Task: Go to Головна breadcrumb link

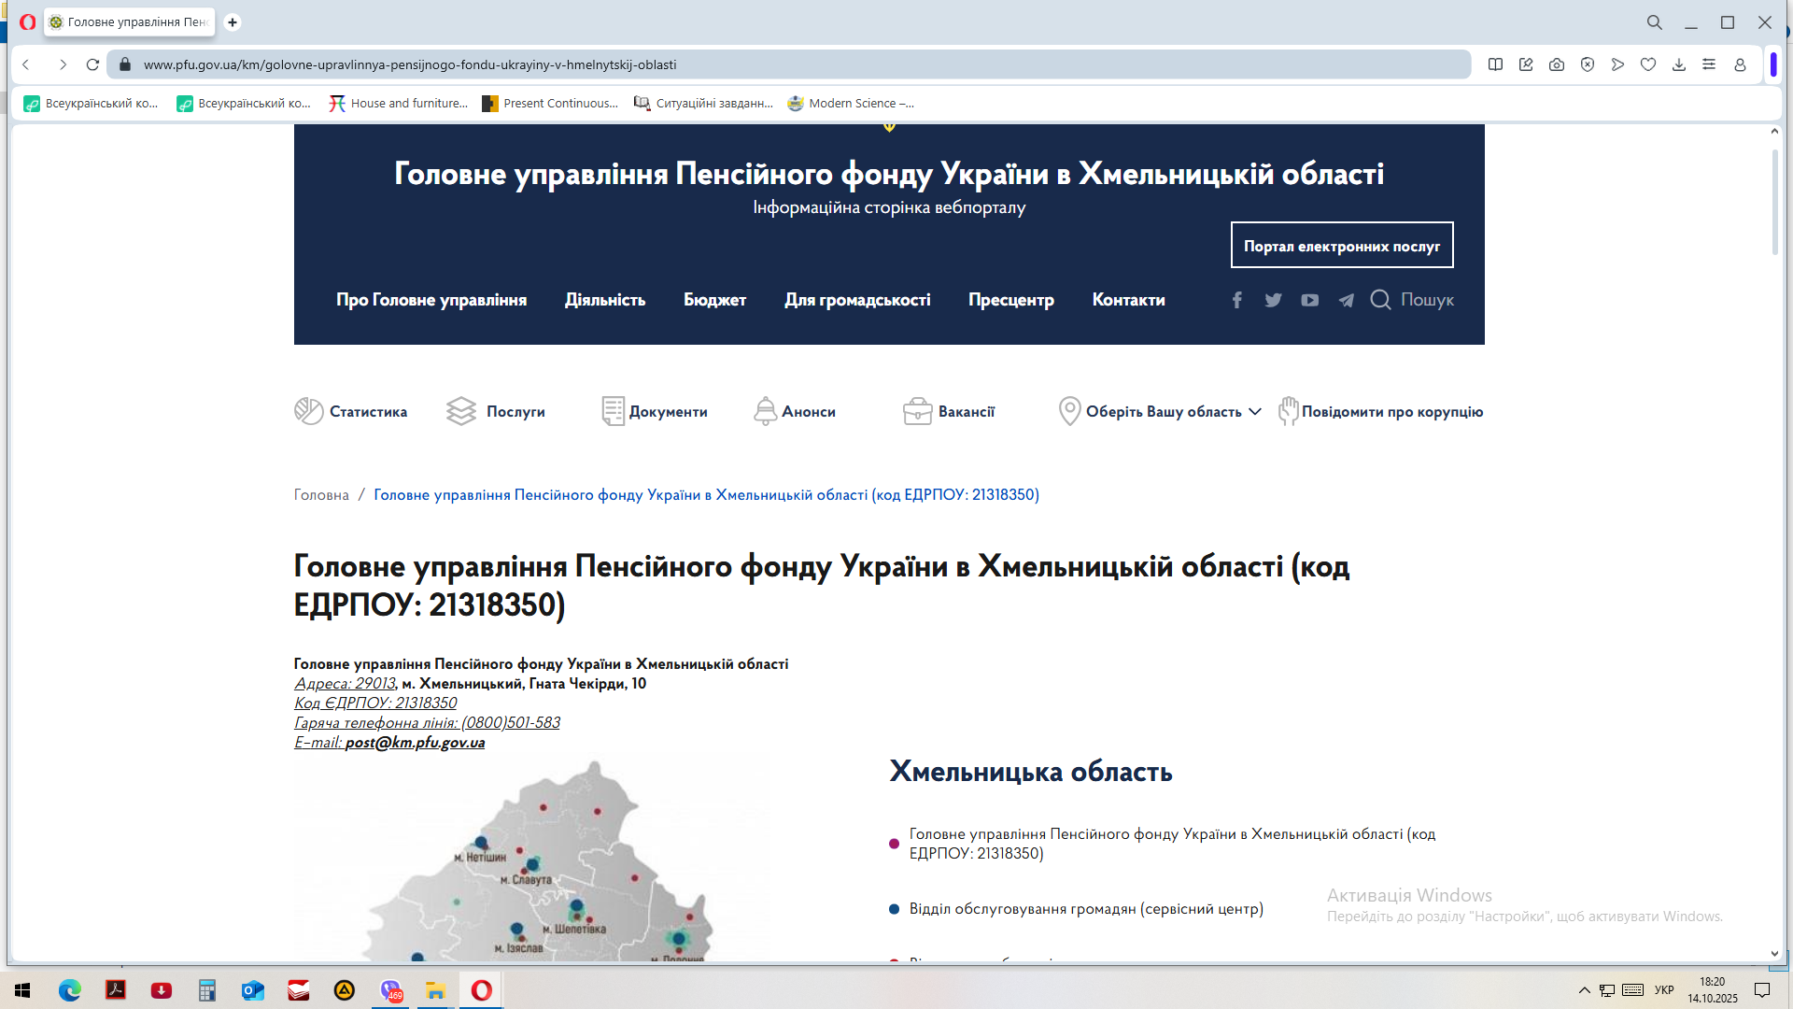Action: [321, 495]
